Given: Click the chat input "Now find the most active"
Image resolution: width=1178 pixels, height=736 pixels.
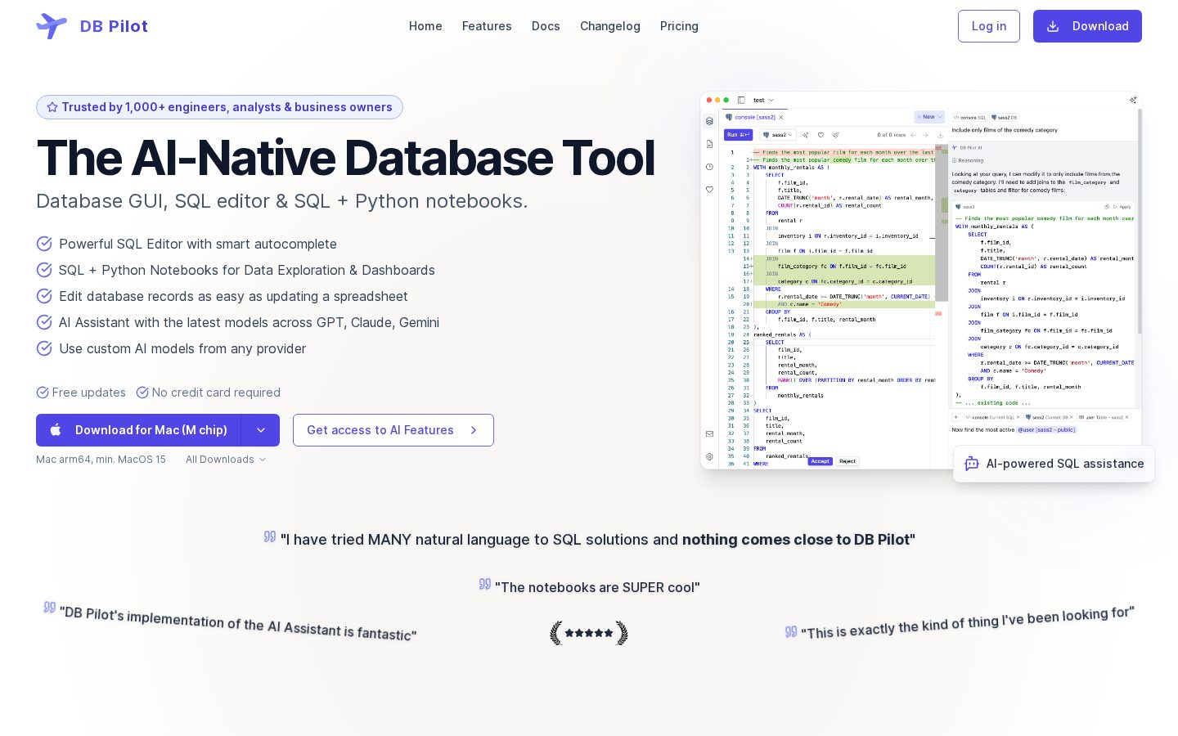Looking at the screenshot, I should pyautogui.click(x=982, y=429).
